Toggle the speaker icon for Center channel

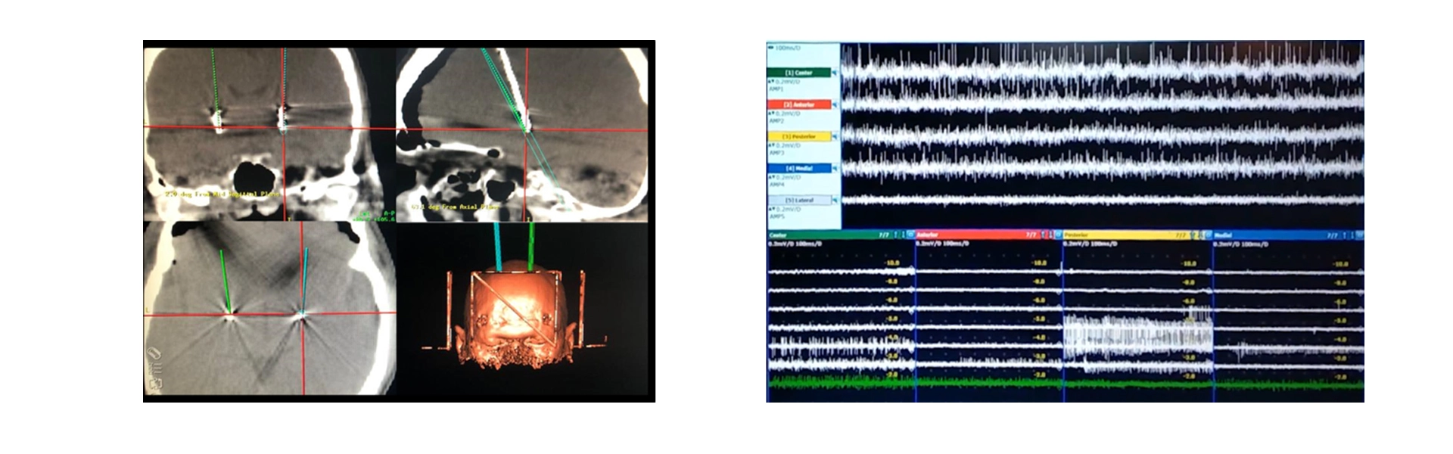tap(835, 73)
